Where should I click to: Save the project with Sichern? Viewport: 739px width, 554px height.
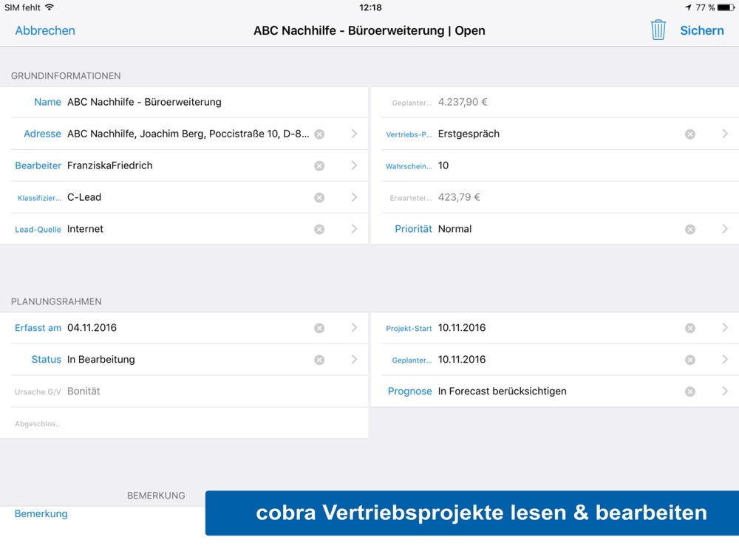pos(702,30)
